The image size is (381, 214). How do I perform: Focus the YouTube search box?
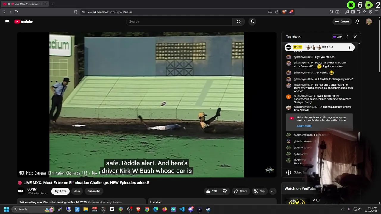click(179, 21)
